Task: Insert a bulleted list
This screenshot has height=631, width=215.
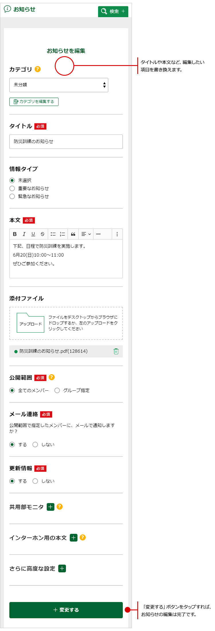Action: [x=53, y=234]
